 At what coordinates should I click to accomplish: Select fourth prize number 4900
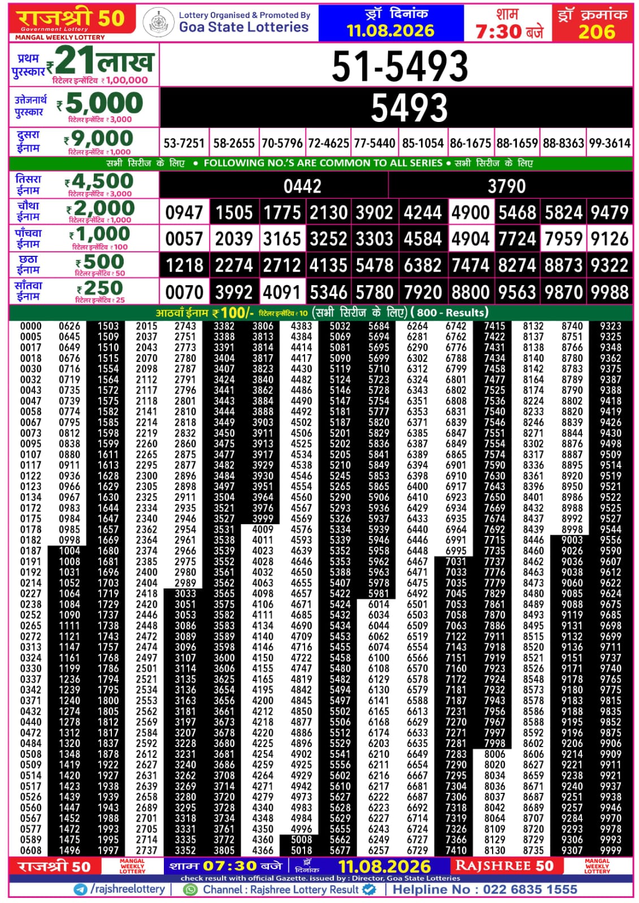coord(470,213)
